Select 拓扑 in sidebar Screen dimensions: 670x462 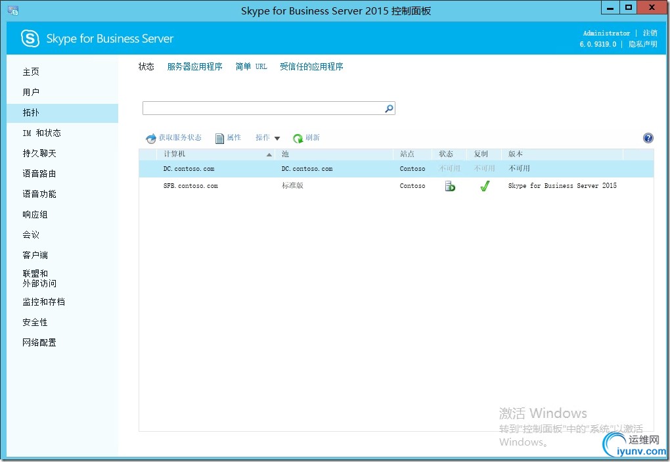(x=62, y=113)
